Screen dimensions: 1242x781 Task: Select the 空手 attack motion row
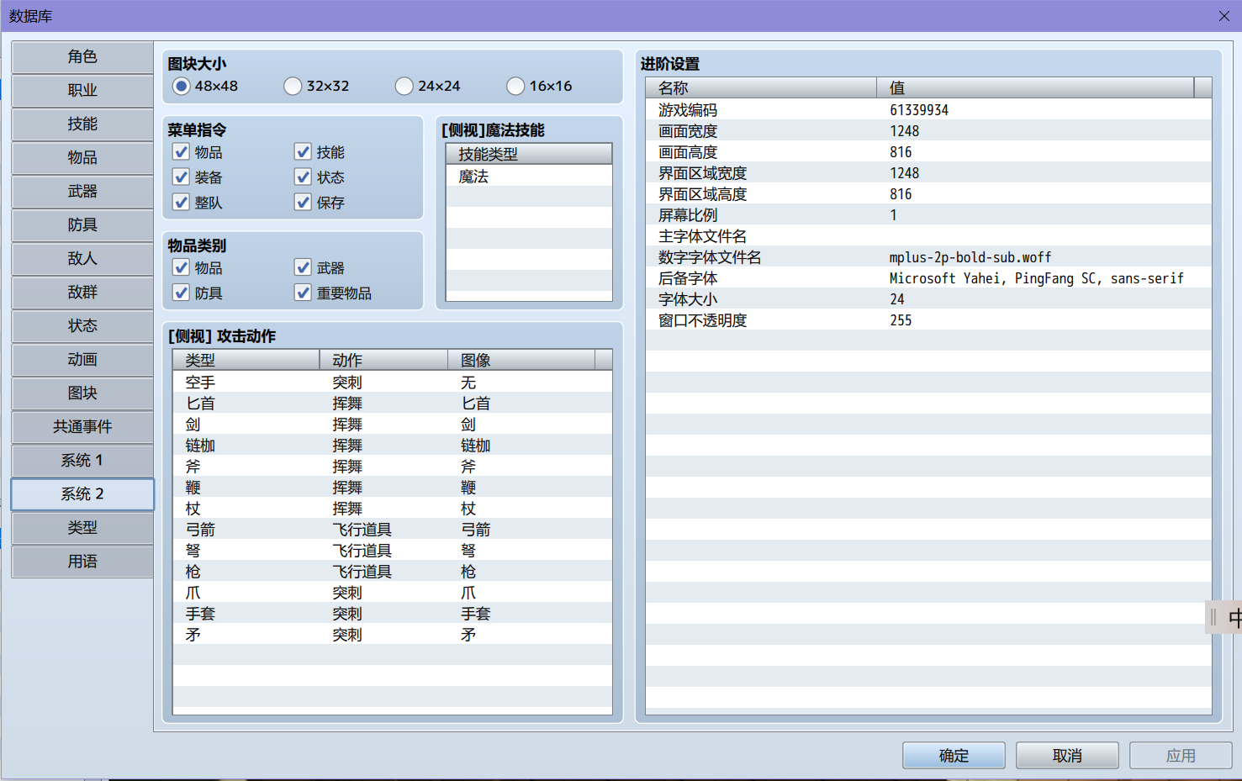(x=393, y=383)
